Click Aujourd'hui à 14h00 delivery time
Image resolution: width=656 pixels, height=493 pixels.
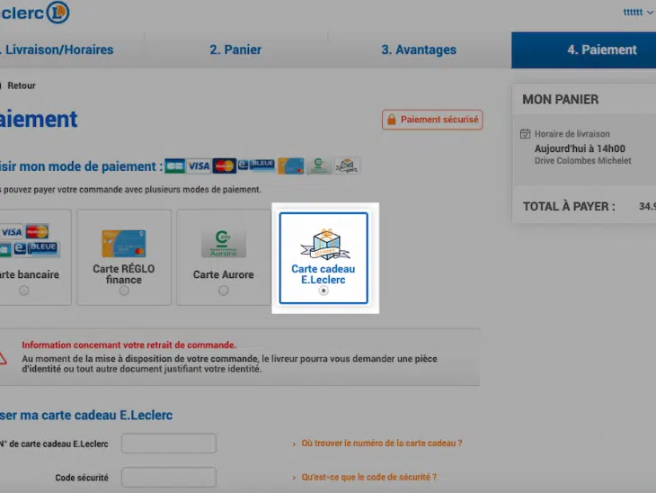tap(580, 148)
